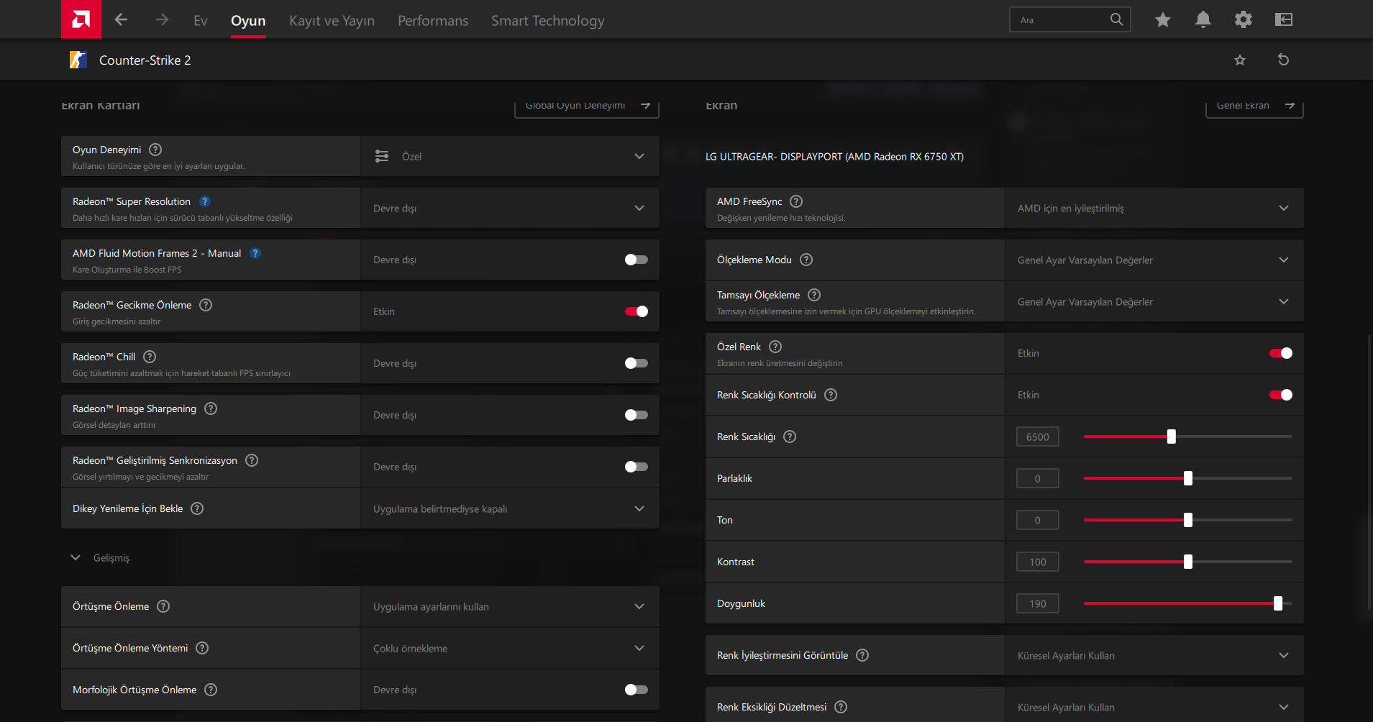Open the Kayıt ve Yayın tab
Image resolution: width=1373 pixels, height=722 pixels.
(x=332, y=21)
